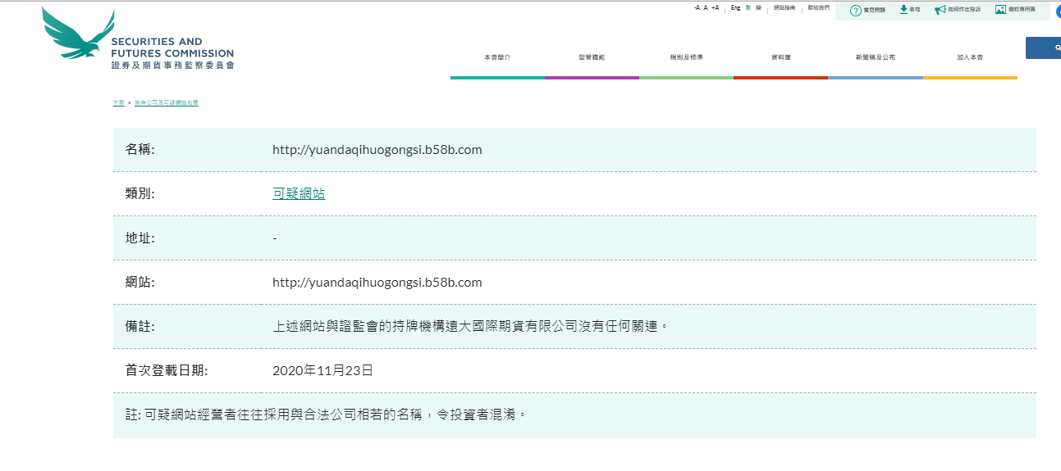Click the blue circle icon at top-right edge
The width and height of the screenshot is (1061, 471).
(1058, 10)
